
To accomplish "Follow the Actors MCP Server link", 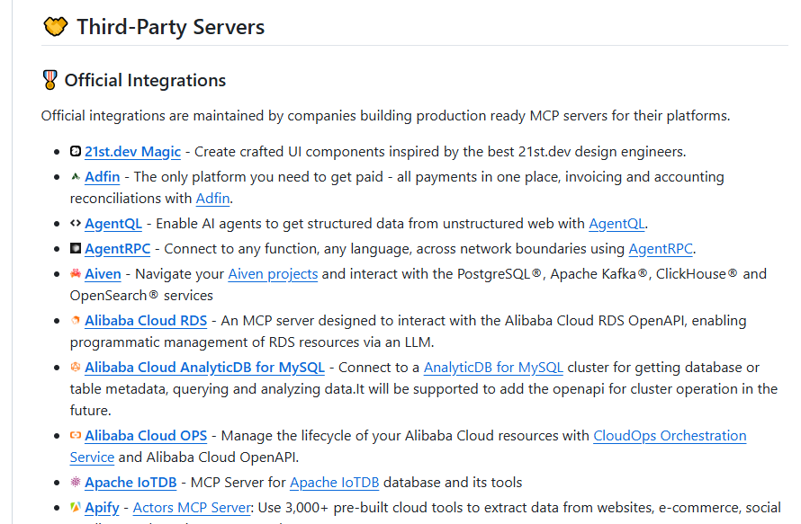I will tap(192, 507).
